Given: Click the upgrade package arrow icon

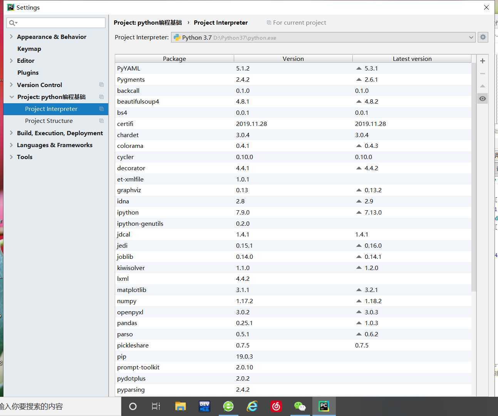Looking at the screenshot, I should tap(482, 86).
